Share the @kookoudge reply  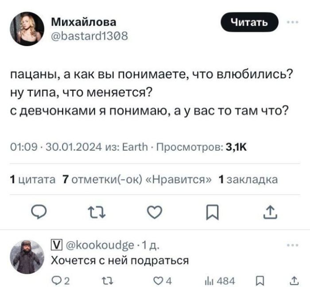click(292, 279)
